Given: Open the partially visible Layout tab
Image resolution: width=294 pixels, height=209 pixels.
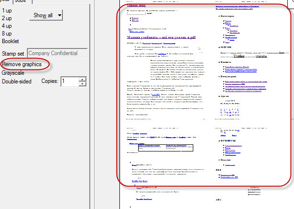Looking at the screenshot, I should [x=7, y=2].
